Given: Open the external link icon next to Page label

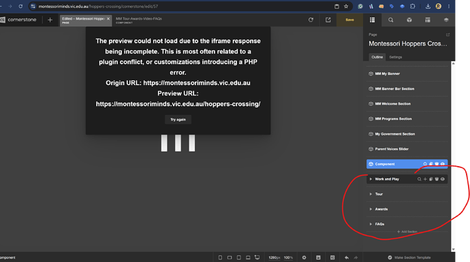Looking at the screenshot, I should pyautogui.click(x=448, y=35).
